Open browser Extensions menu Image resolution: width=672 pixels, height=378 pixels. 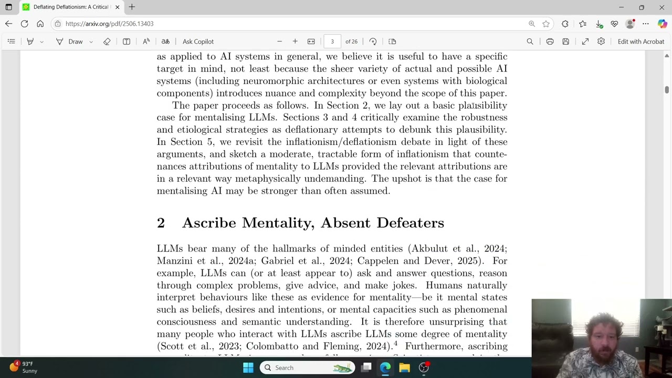565,24
